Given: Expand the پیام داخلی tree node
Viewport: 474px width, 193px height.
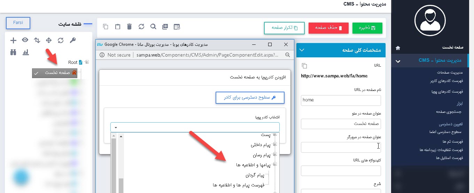Looking at the screenshot, I should point(275,144).
